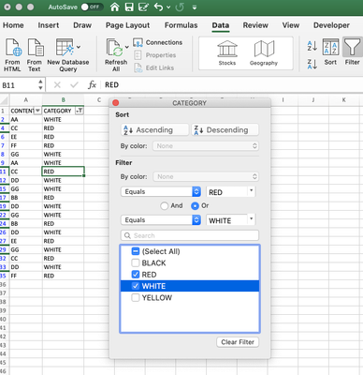
Task: Check the YELLOW checkbox
Action: pos(136,297)
